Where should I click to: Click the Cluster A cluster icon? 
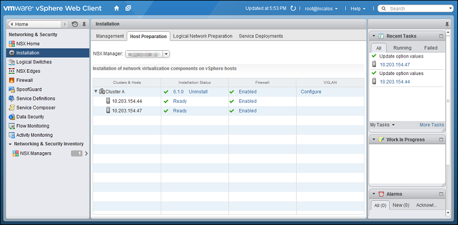102,92
